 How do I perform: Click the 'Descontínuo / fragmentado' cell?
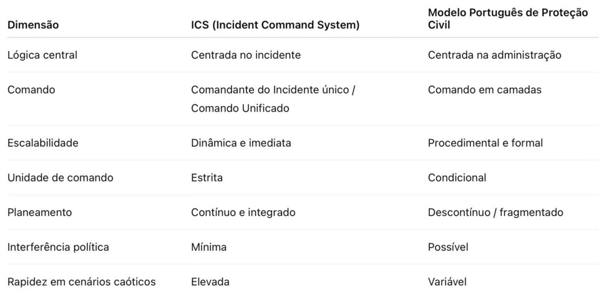click(x=495, y=212)
